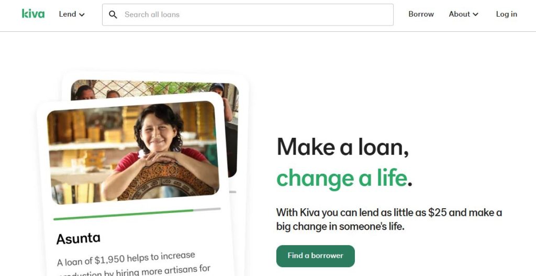
Task: Open the Lend menu
Action: 71,14
